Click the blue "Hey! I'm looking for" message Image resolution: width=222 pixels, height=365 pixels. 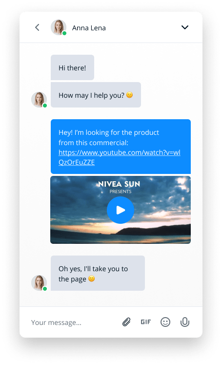click(x=121, y=147)
